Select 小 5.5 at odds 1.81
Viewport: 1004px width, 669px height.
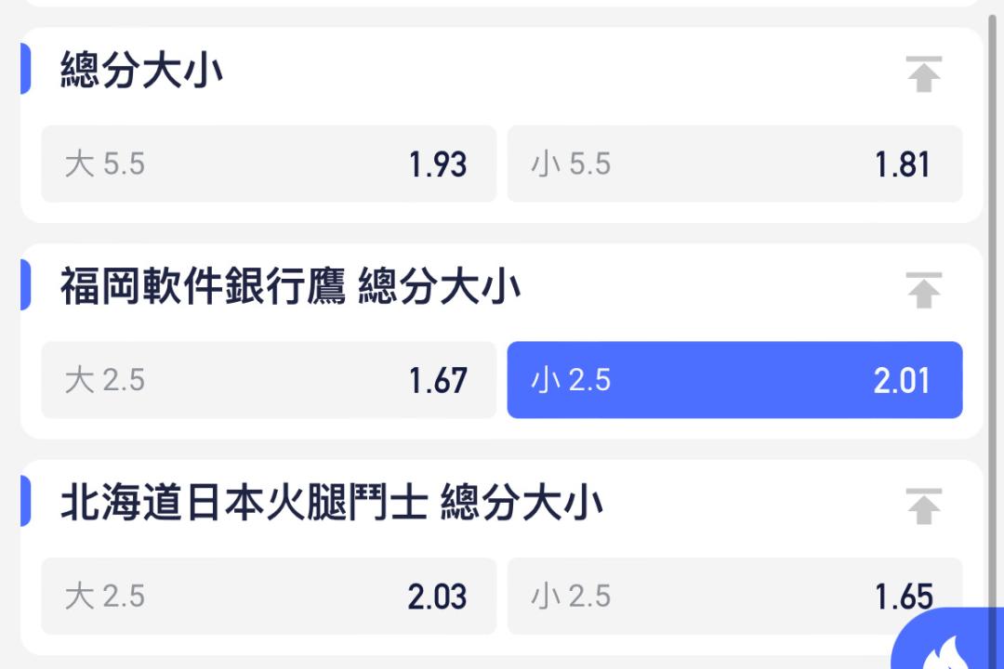[733, 164]
